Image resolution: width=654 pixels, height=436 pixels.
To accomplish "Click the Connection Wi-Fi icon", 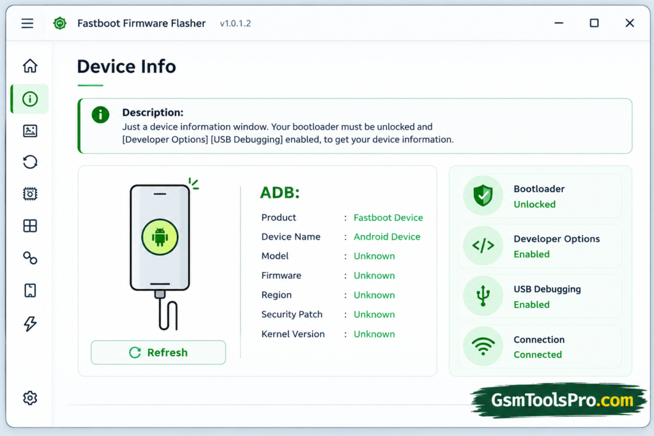I will pos(483,347).
